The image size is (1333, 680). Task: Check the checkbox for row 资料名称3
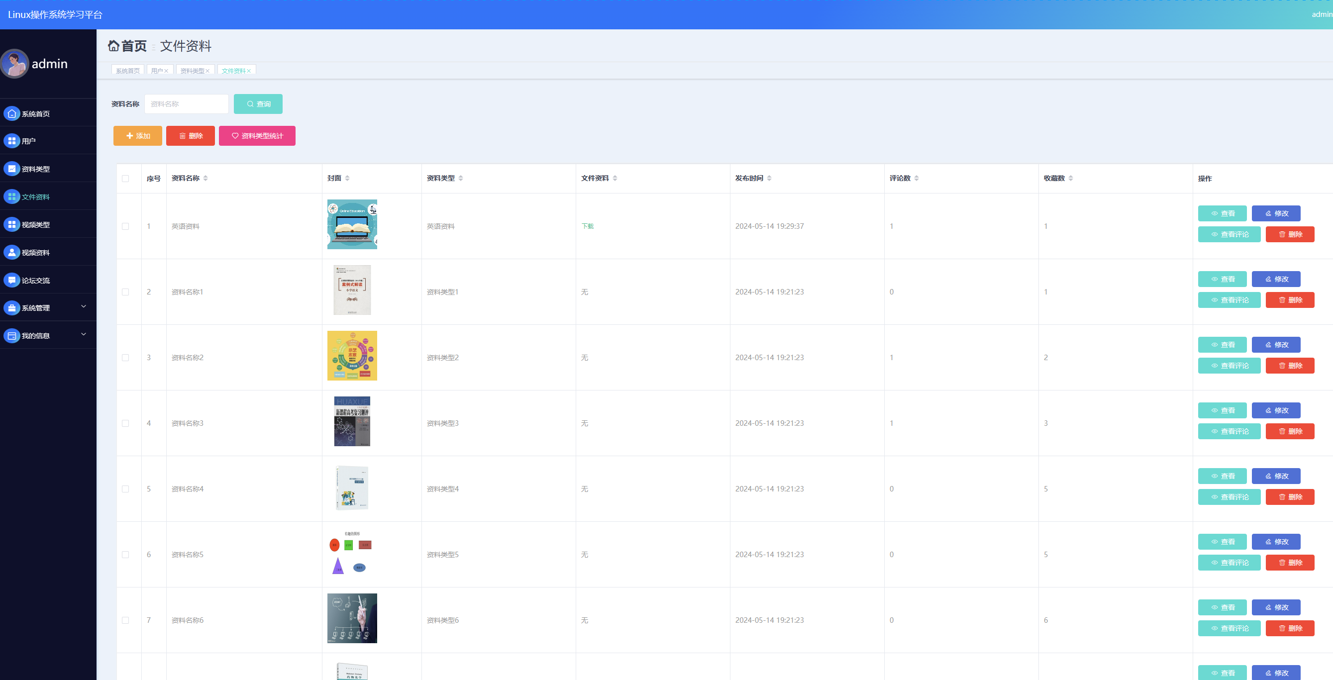(x=125, y=423)
